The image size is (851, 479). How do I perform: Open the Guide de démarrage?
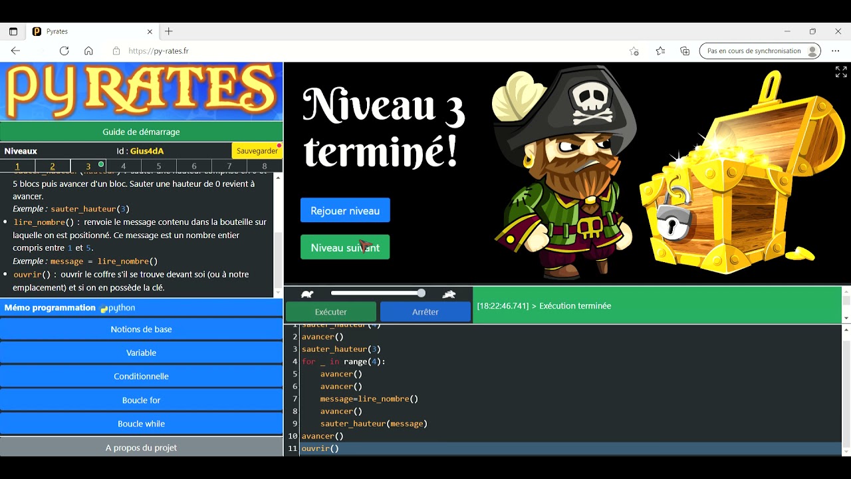pyautogui.click(x=141, y=132)
